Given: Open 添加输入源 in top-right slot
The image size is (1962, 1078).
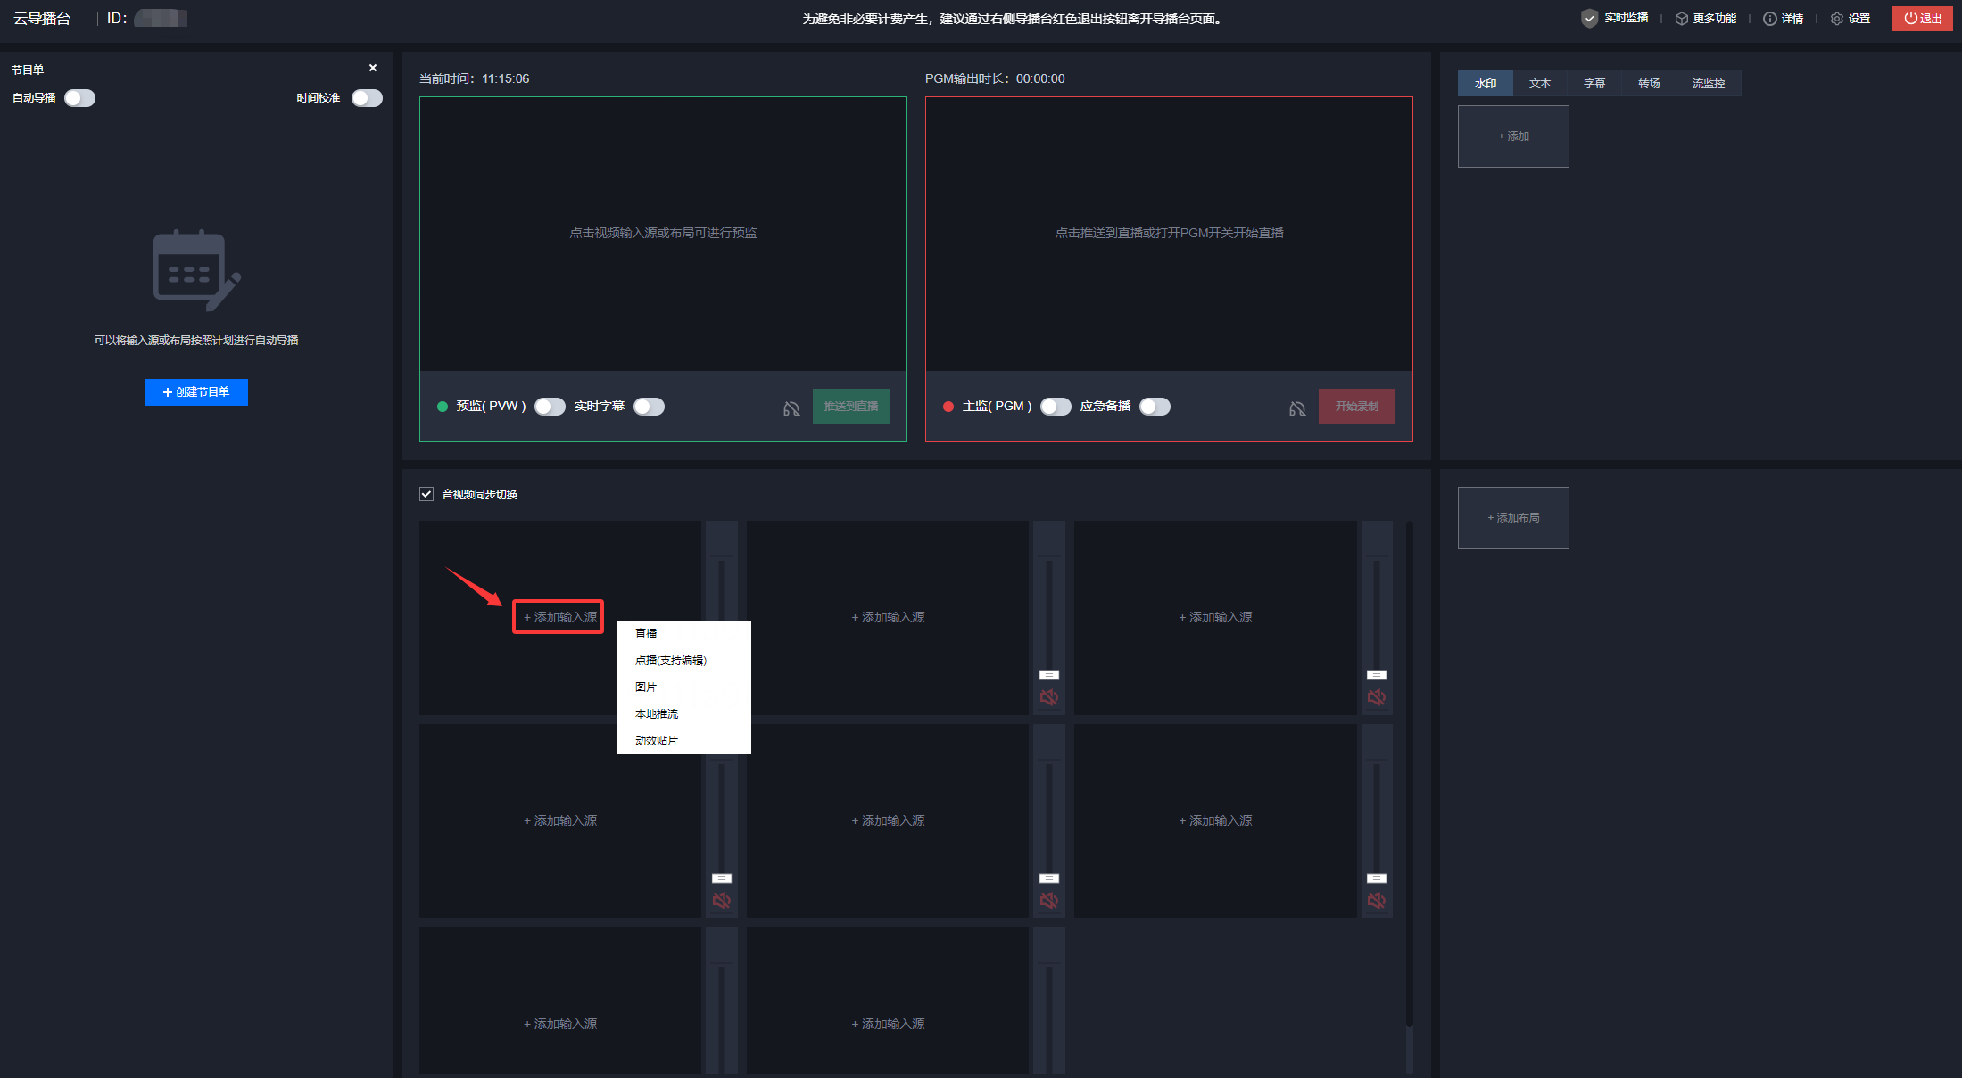Looking at the screenshot, I should (x=1215, y=617).
